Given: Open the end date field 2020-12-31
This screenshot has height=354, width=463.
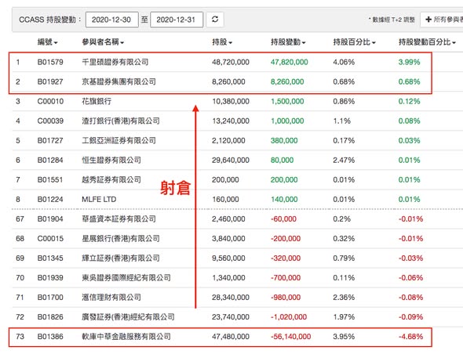Looking at the screenshot, I should [x=177, y=20].
